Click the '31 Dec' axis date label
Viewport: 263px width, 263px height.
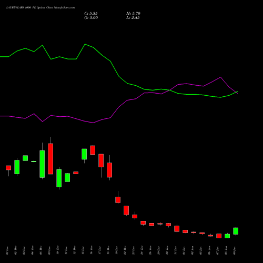coord(176,250)
